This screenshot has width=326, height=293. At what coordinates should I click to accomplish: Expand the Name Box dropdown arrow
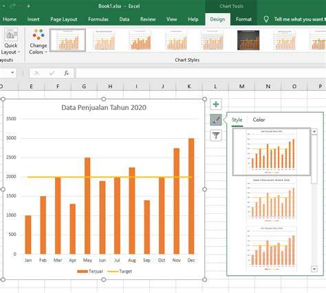[x=12, y=73]
